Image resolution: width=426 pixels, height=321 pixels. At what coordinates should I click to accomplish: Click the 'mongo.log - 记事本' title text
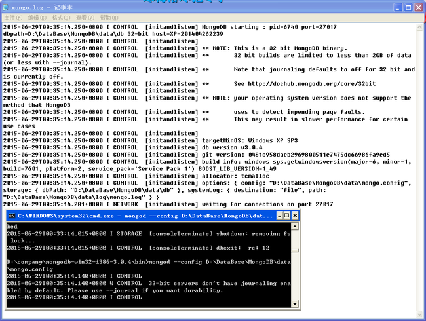click(x=42, y=7)
